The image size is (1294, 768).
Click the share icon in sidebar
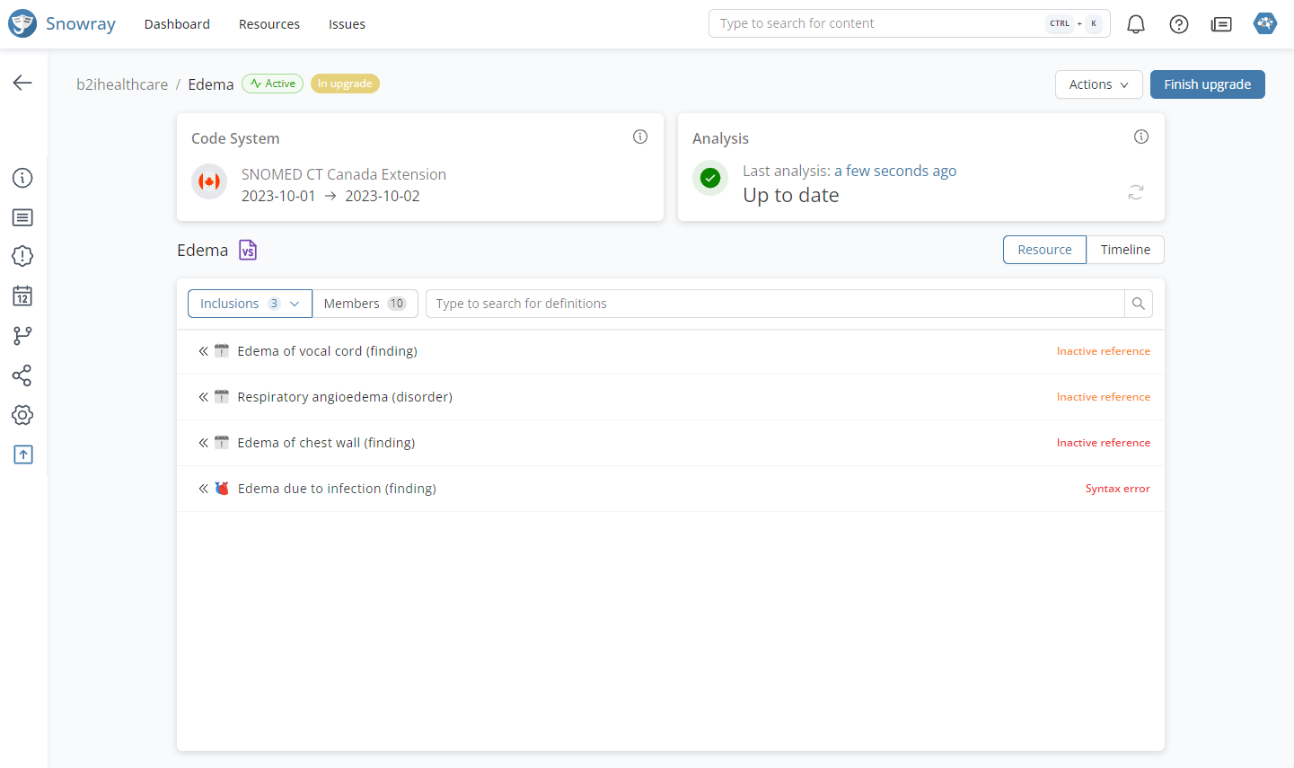click(22, 375)
